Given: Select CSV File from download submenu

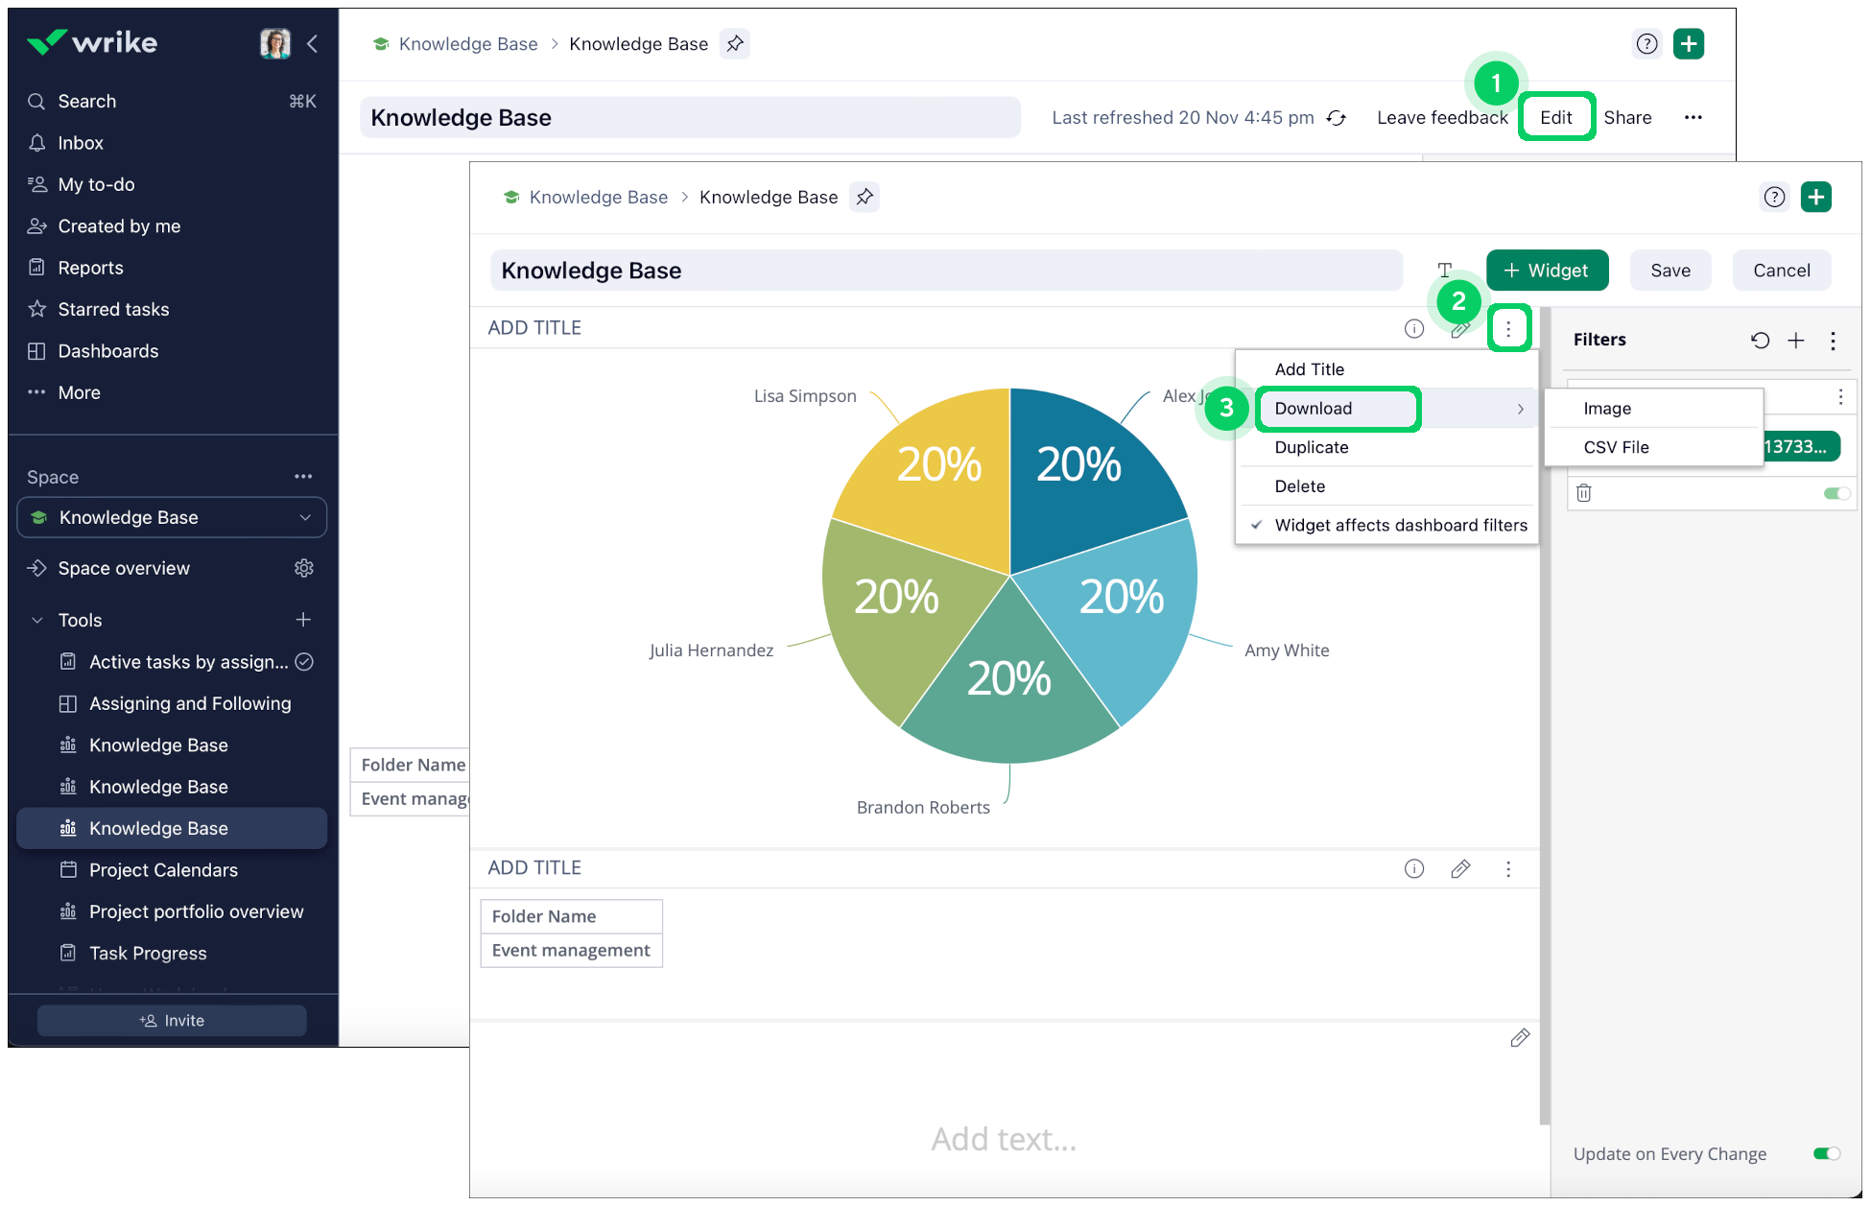Looking at the screenshot, I should 1616,447.
